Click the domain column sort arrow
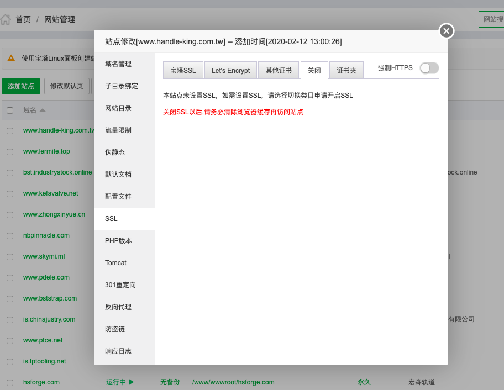This screenshot has height=390, width=504. pyautogui.click(x=43, y=110)
